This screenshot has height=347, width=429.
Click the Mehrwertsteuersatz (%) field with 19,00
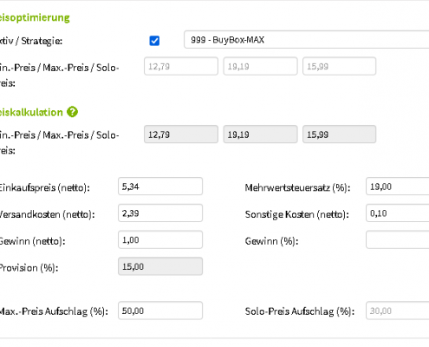[398, 187]
